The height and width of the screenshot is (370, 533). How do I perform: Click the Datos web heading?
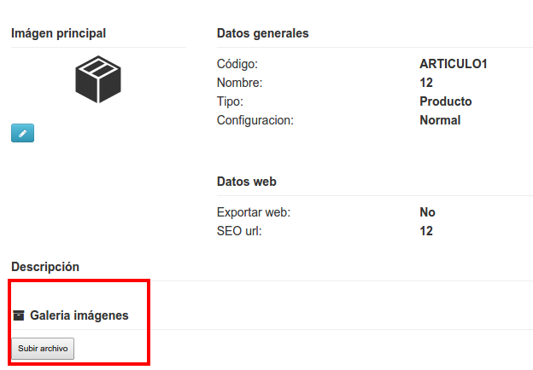coord(247,182)
